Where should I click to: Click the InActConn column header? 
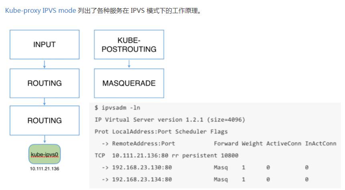tap(321, 144)
